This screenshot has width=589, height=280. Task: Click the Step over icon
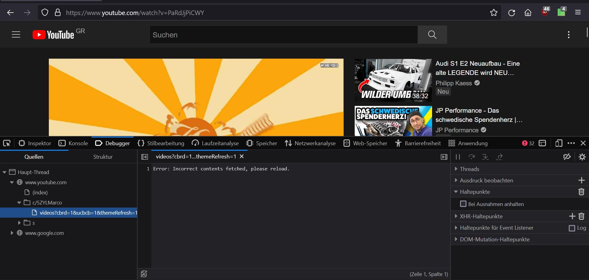coord(471,157)
